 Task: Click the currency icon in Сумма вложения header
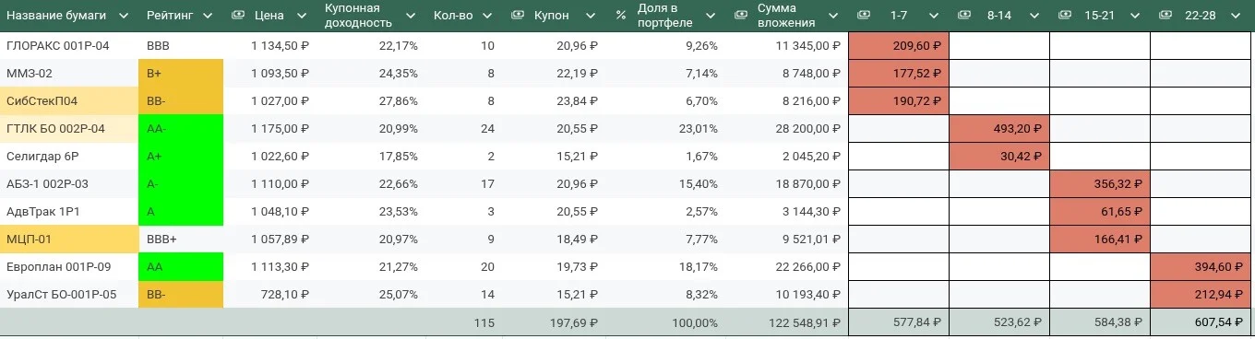741,16
